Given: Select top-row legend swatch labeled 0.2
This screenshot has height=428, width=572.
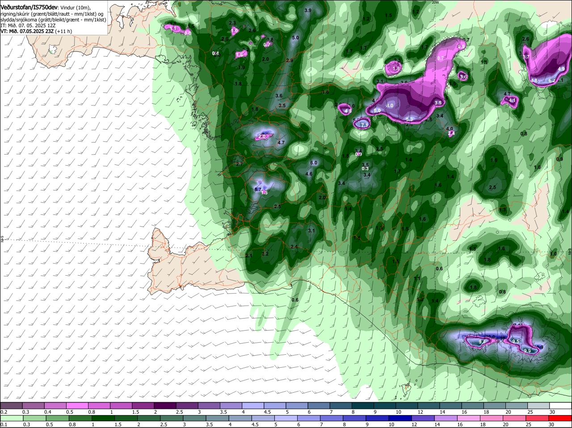Looking at the screenshot, I should coord(12,406).
